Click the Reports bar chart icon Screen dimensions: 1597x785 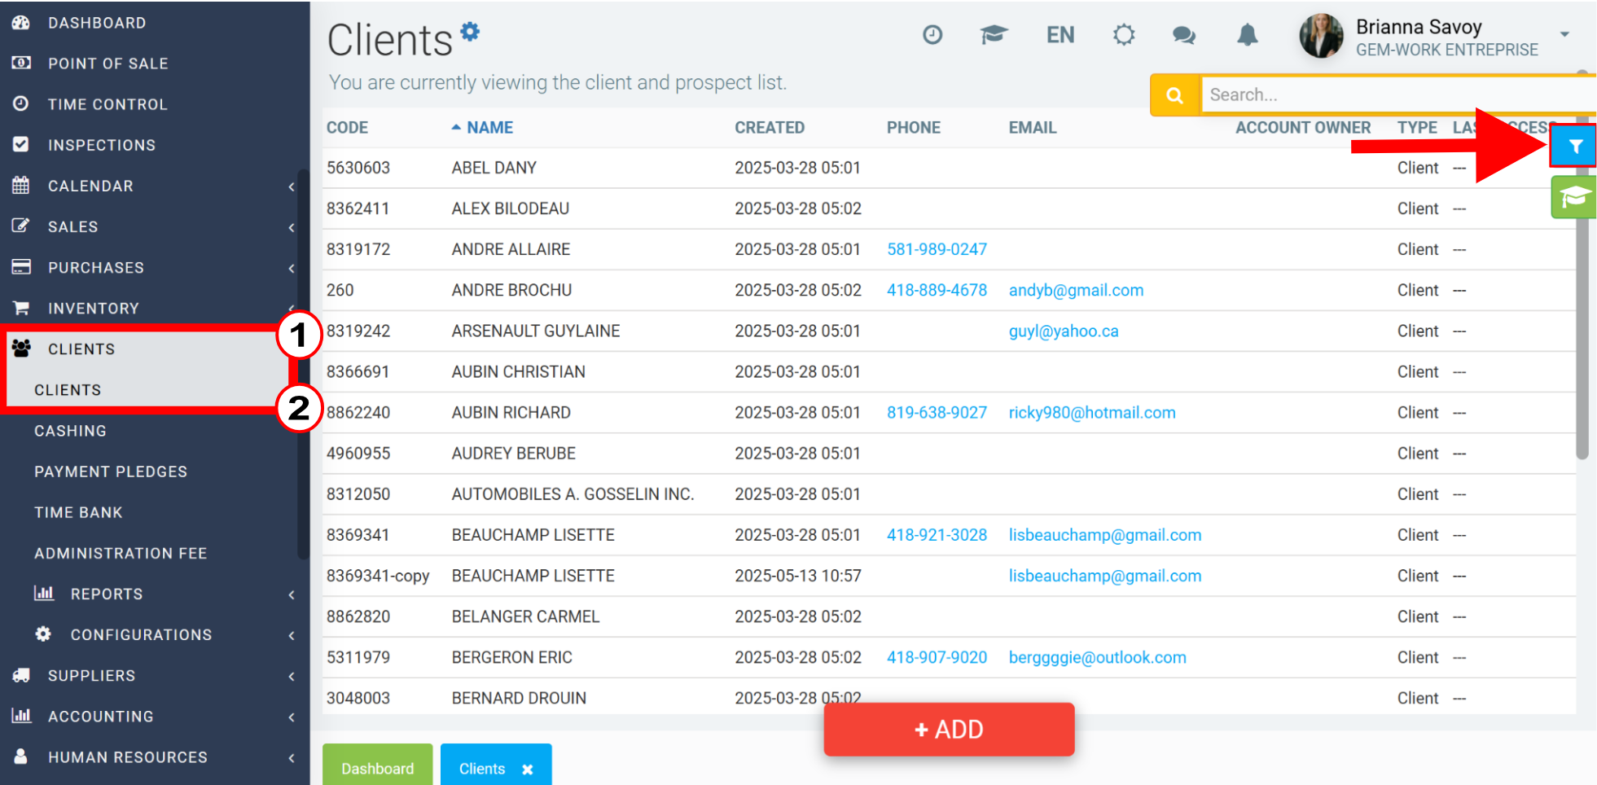(44, 593)
